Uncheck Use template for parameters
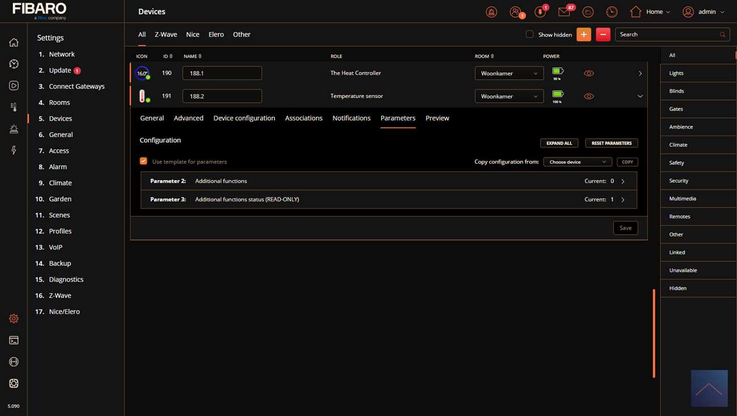737x416 pixels. click(143, 161)
